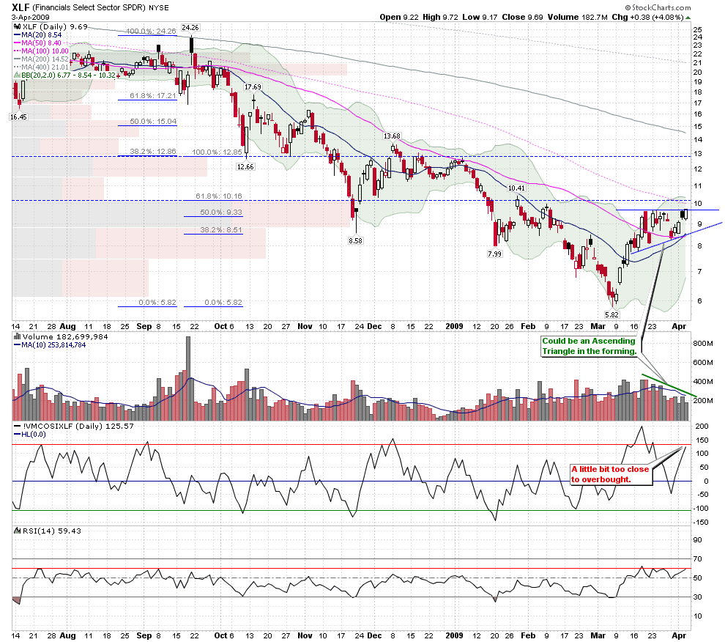
Task: Click the Oct label on bottom time axis
Action: coord(220,635)
